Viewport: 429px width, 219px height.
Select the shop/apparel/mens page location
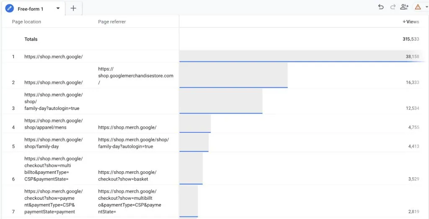point(54,124)
